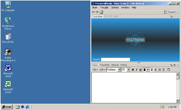
Task: Toggle underline formatting in notes
Action: [140, 70]
